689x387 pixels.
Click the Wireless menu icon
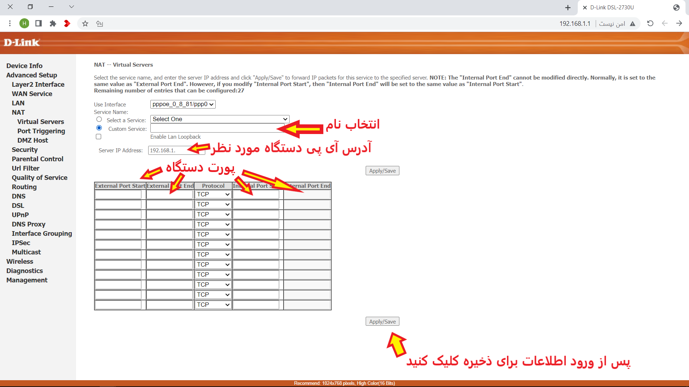(x=19, y=261)
